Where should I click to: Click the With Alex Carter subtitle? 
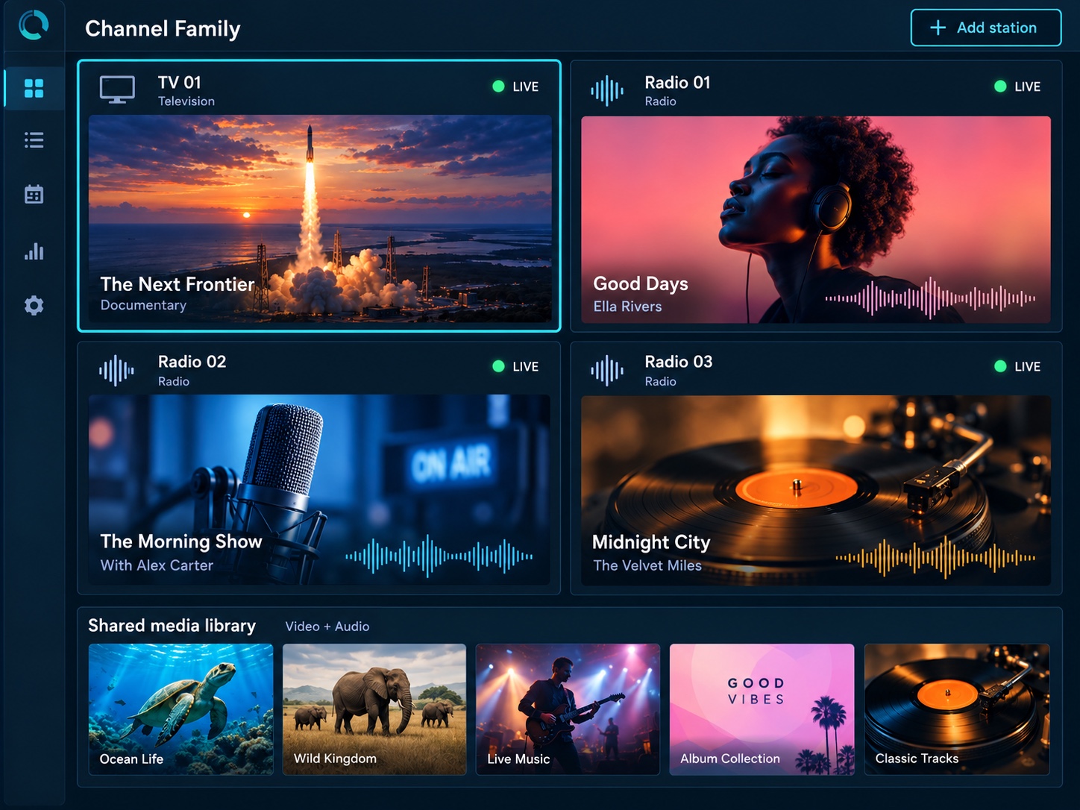pos(157,565)
